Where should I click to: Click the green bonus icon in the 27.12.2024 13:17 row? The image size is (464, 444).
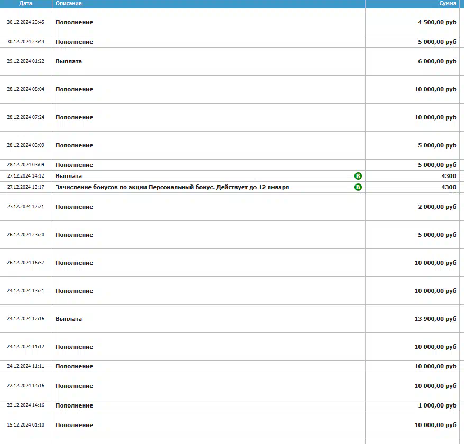[x=358, y=187]
